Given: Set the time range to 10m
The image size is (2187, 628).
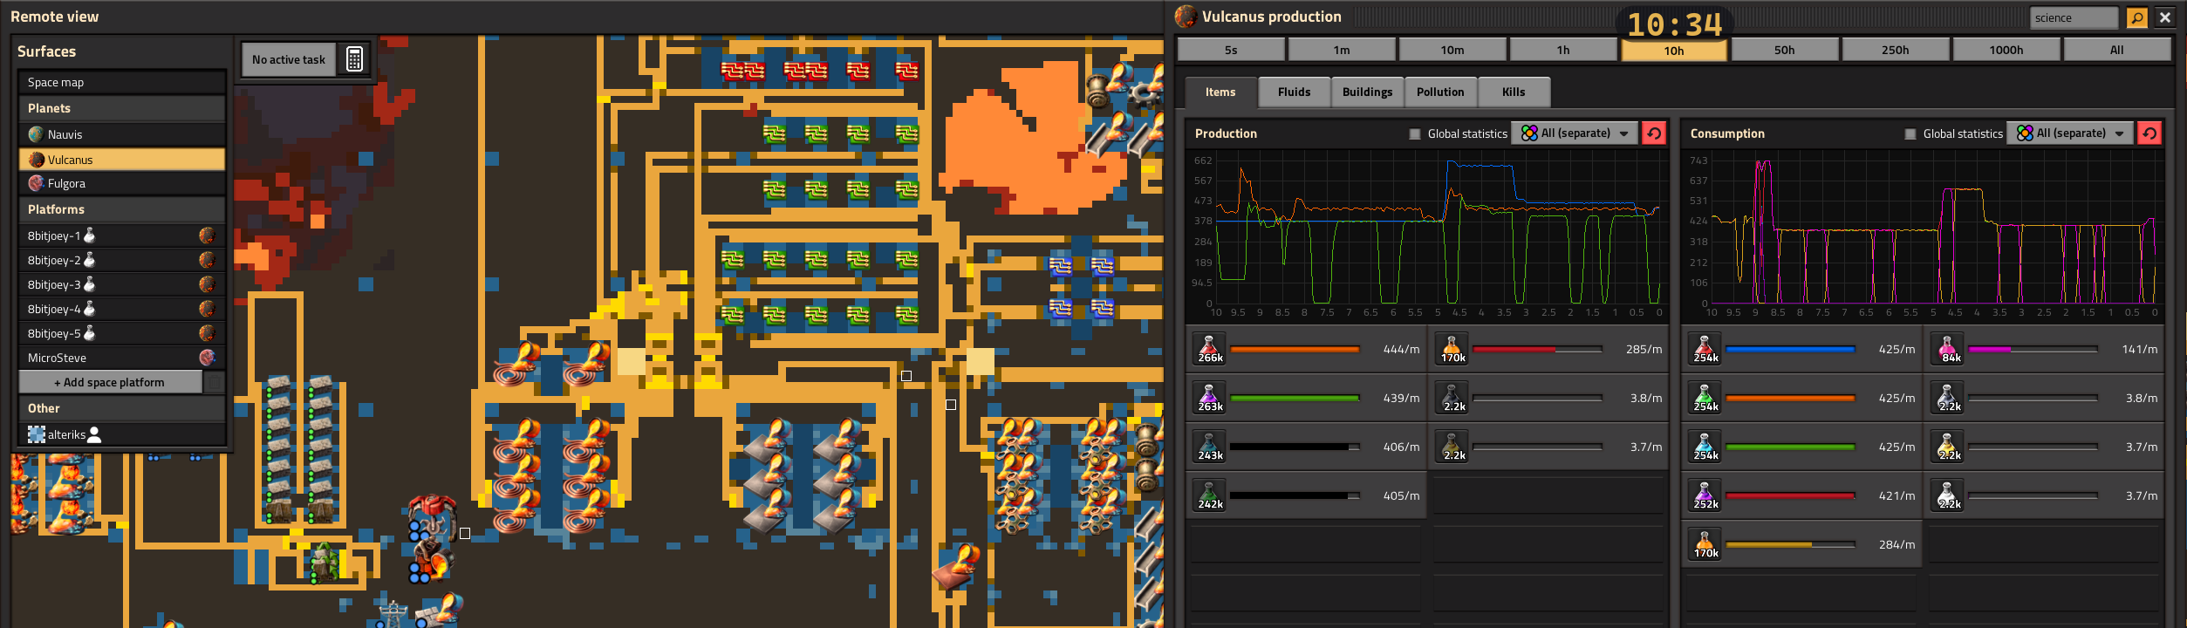Looking at the screenshot, I should click(1452, 50).
